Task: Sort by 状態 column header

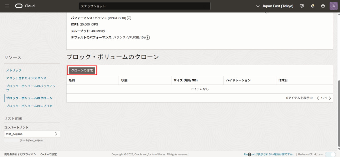Action: (145, 80)
